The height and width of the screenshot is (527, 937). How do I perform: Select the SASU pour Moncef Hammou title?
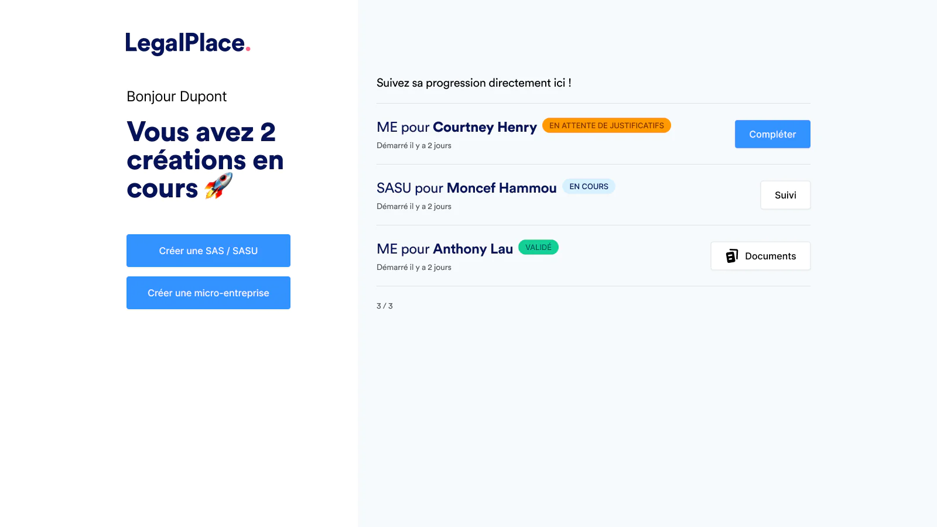[466, 189]
